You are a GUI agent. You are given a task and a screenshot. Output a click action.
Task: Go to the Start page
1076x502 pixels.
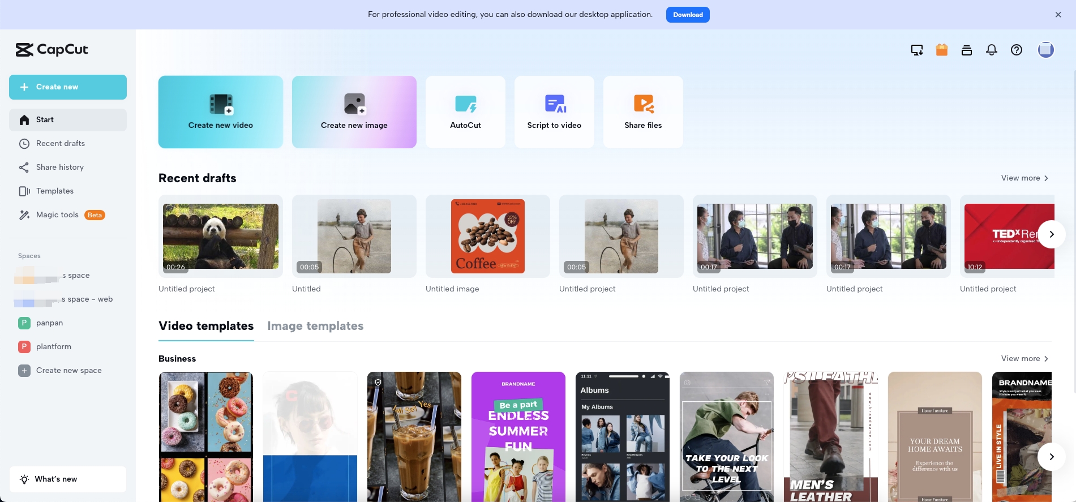(68, 120)
